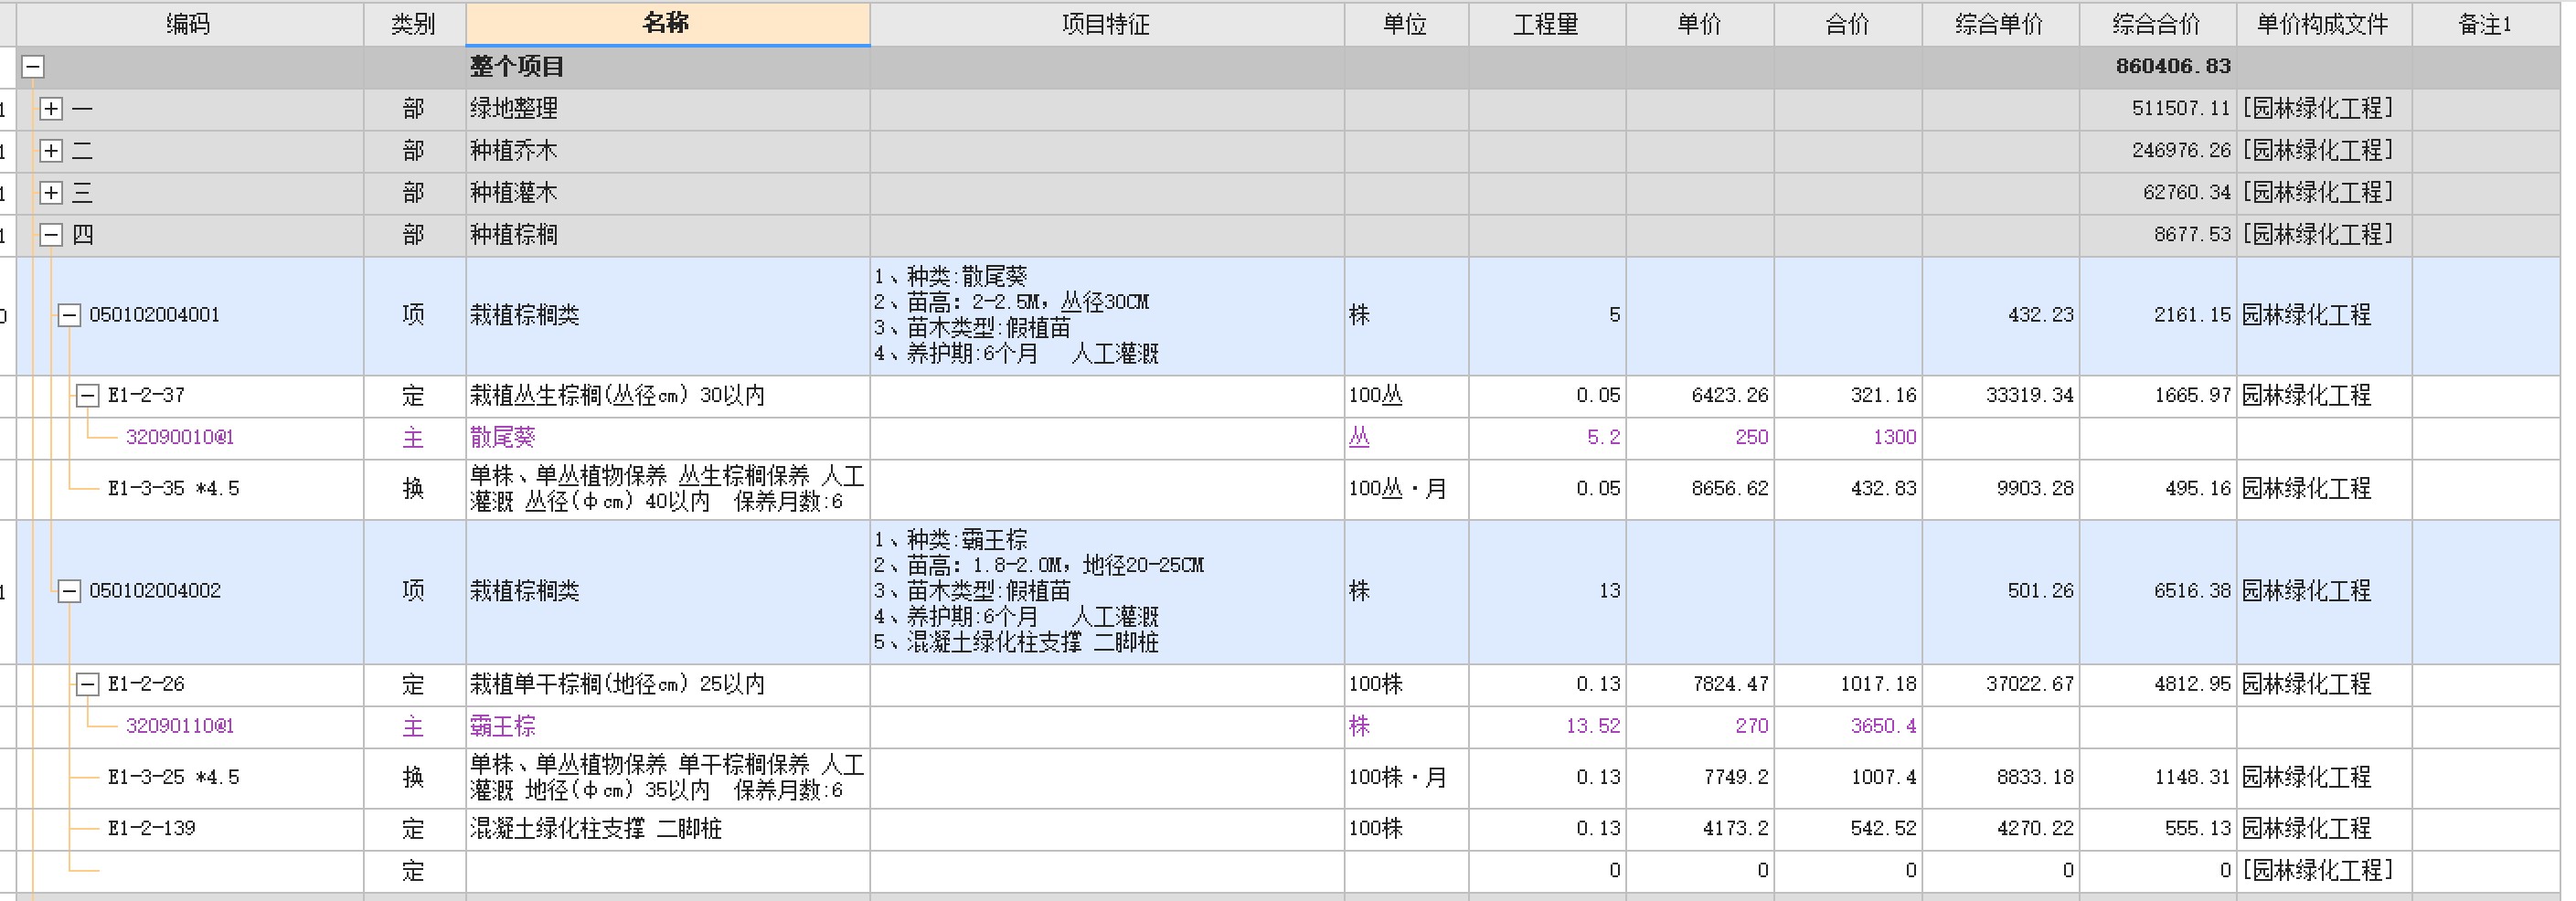Collapse item 050102004002
The image size is (2576, 901).
(69, 591)
